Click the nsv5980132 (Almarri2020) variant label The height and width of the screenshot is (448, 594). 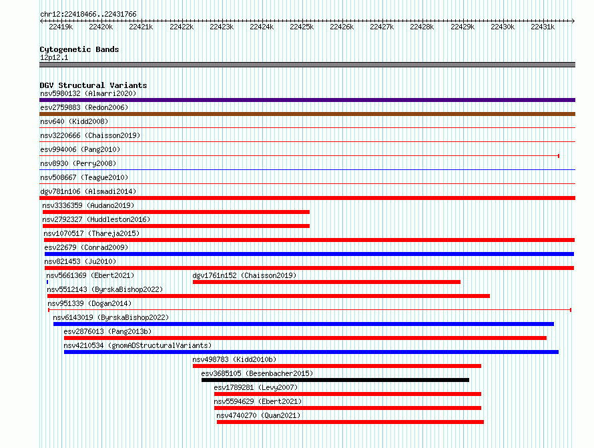(88, 93)
